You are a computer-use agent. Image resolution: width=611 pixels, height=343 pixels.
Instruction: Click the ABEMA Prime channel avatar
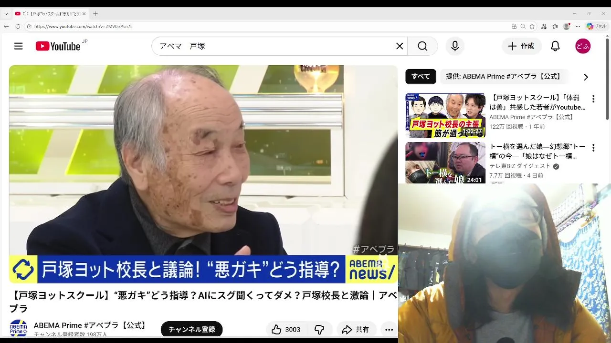(x=19, y=329)
